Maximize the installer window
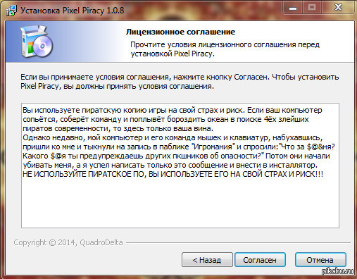The width and height of the screenshot is (357, 279). tap(312, 8)
